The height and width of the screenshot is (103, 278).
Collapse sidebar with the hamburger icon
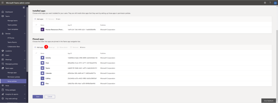coord(24,7)
